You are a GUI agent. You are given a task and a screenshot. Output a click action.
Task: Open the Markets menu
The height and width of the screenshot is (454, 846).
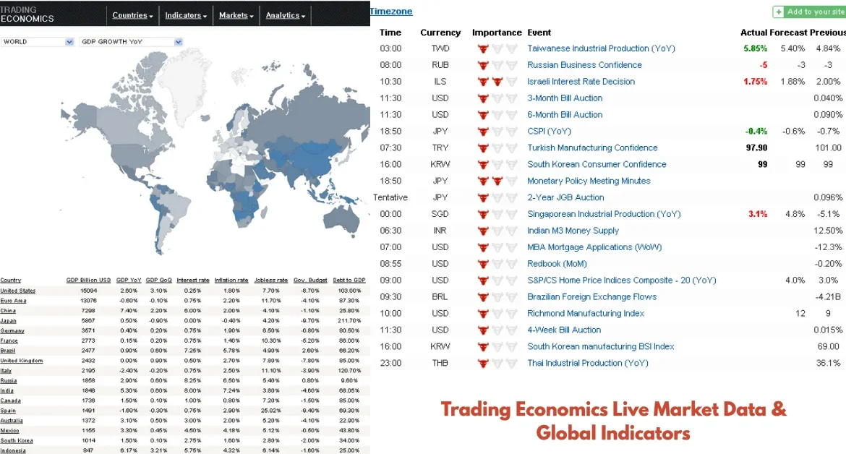pyautogui.click(x=236, y=14)
